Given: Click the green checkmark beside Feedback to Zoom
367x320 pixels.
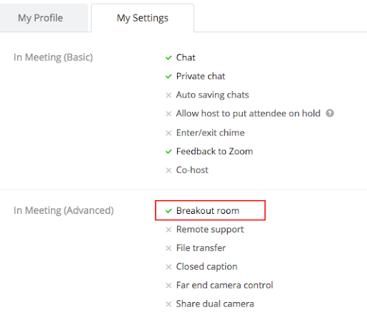Looking at the screenshot, I should (x=168, y=151).
